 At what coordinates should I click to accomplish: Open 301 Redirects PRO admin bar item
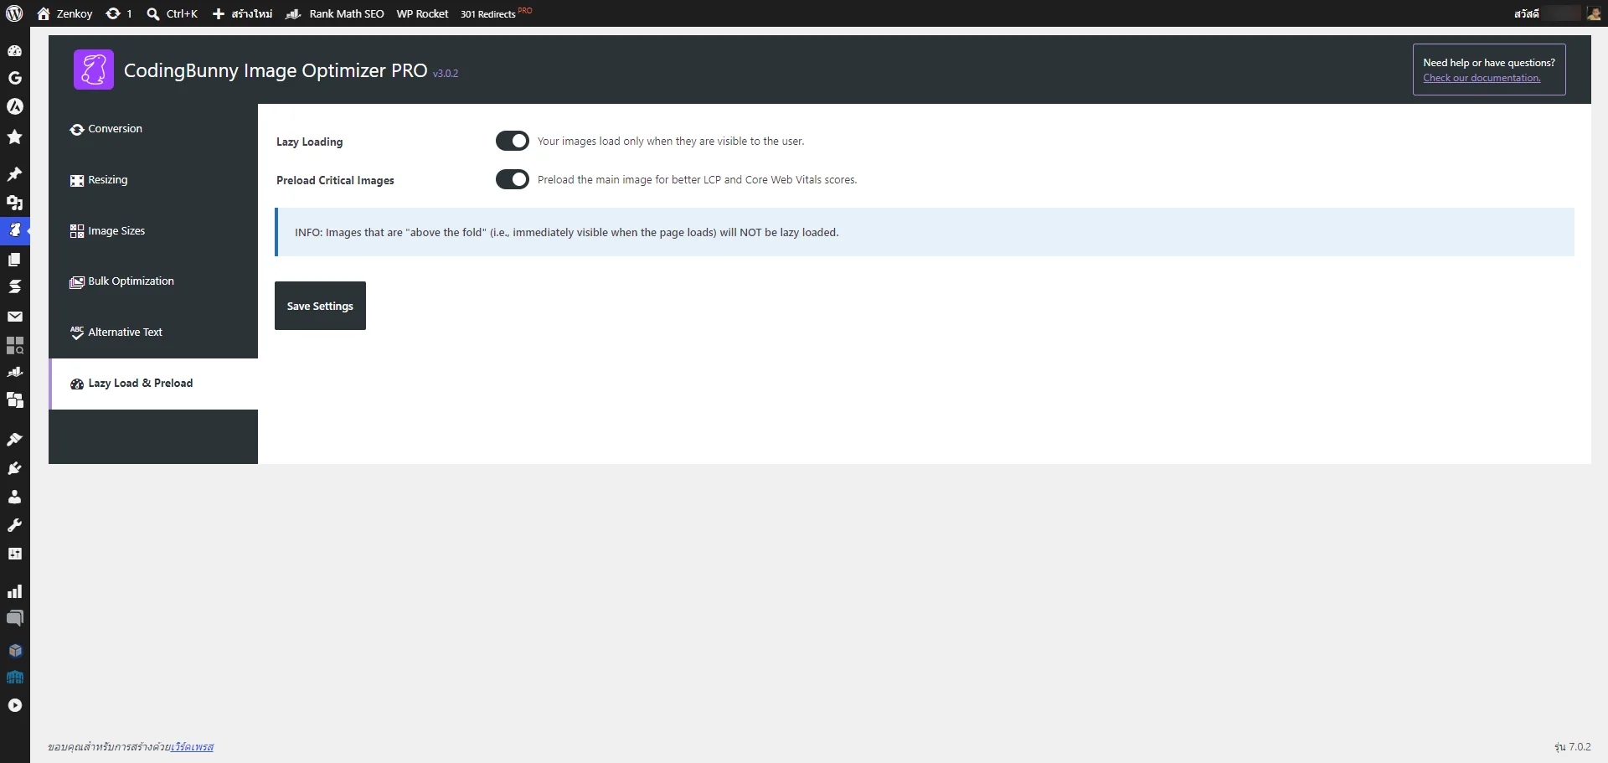[x=496, y=13]
